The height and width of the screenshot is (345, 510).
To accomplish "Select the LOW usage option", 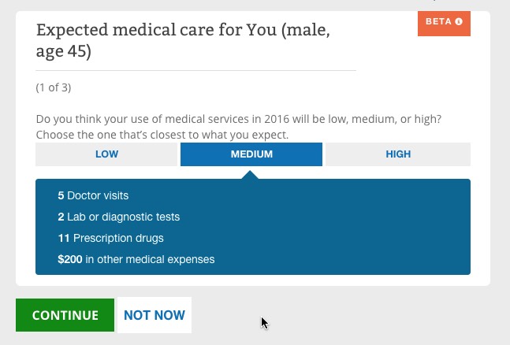I will pos(106,154).
